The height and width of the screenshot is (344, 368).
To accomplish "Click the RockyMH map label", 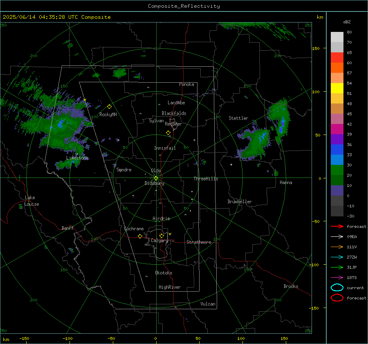I will click(x=108, y=115).
